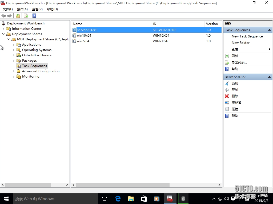Image resolution: width=273 pixels, height=204 pixels.
Task: Click the Up one level toolbar icon
Action: (x=18, y=16)
